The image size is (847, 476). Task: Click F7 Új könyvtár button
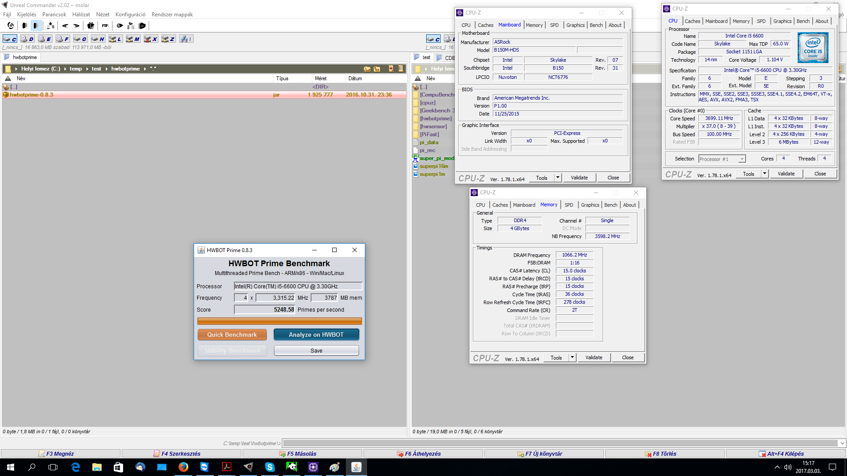coord(544,454)
